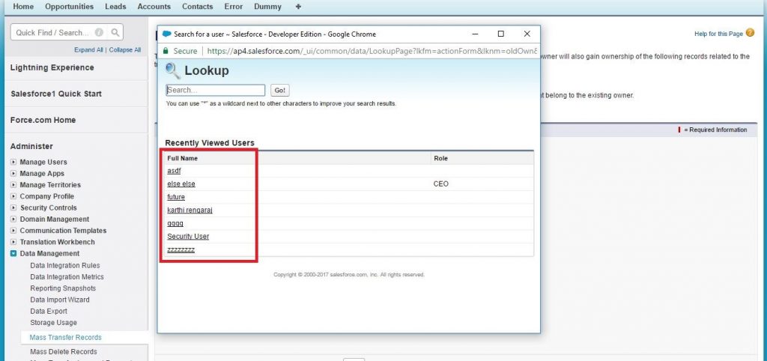The height and width of the screenshot is (361, 767).
Task: Click the Lookup search input field
Action: pyautogui.click(x=216, y=91)
